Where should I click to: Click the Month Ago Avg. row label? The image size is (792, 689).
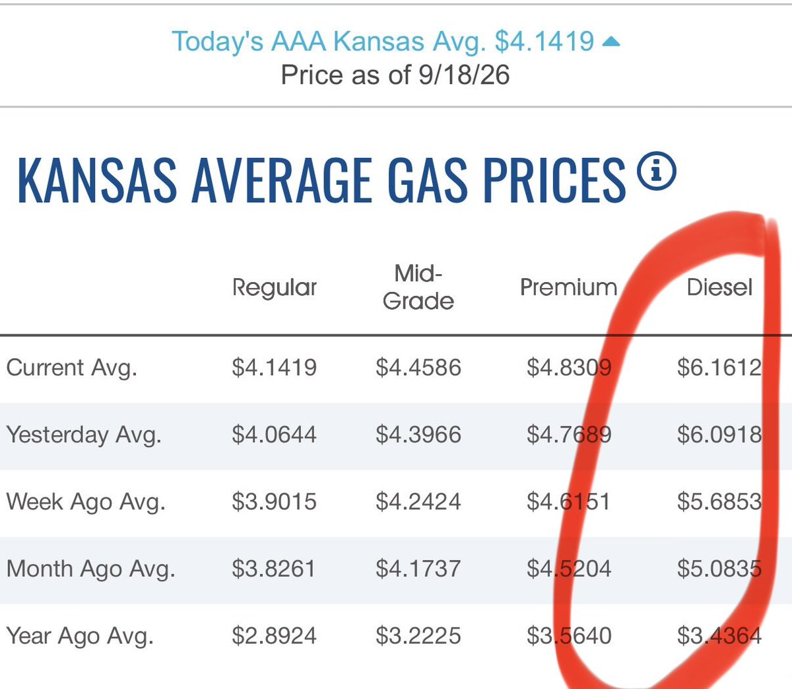click(x=91, y=568)
